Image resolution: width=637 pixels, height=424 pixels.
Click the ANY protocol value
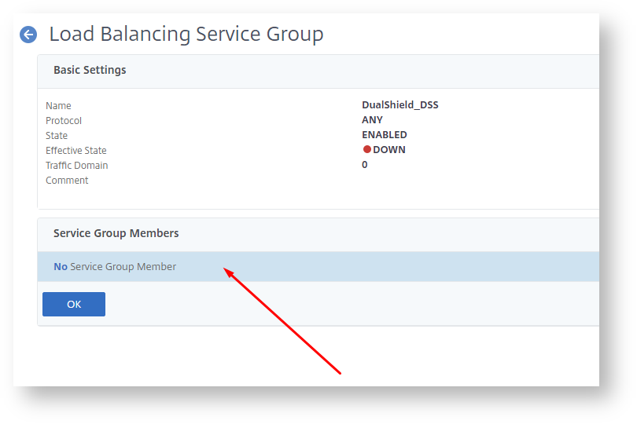(372, 120)
